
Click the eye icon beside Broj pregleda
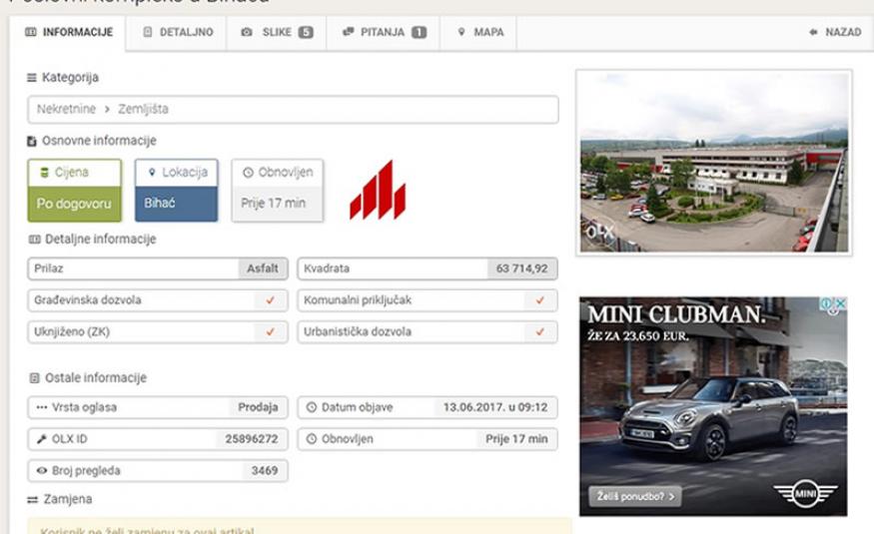tap(41, 471)
